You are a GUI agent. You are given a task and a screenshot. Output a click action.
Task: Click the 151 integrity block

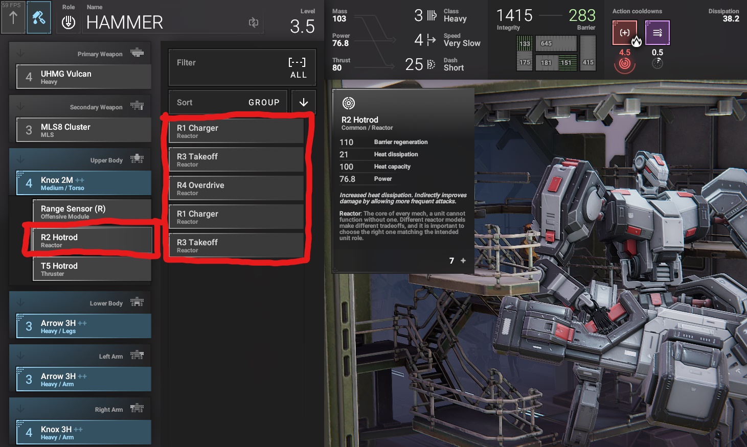pyautogui.click(x=567, y=63)
